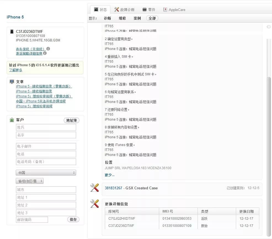Collapse details with 更少... link
Image resolution: width=272 pixels, height=239 pixels.
[110, 175]
